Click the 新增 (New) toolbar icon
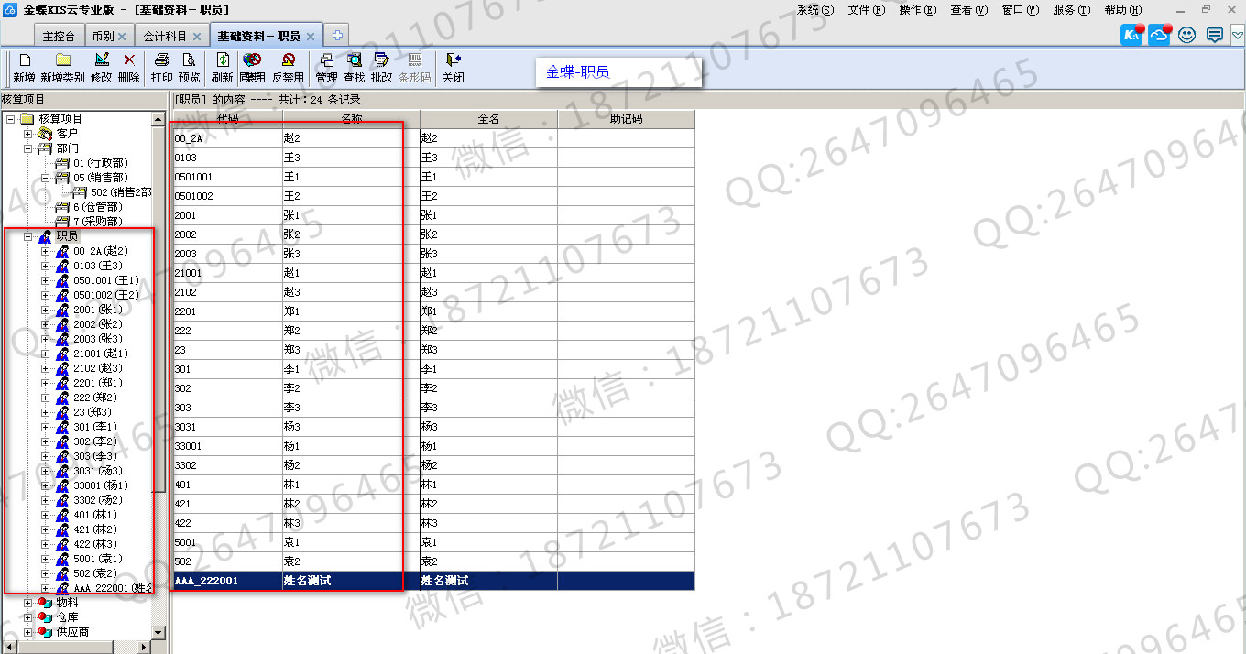Screen dimensions: 1246x654 (25, 61)
